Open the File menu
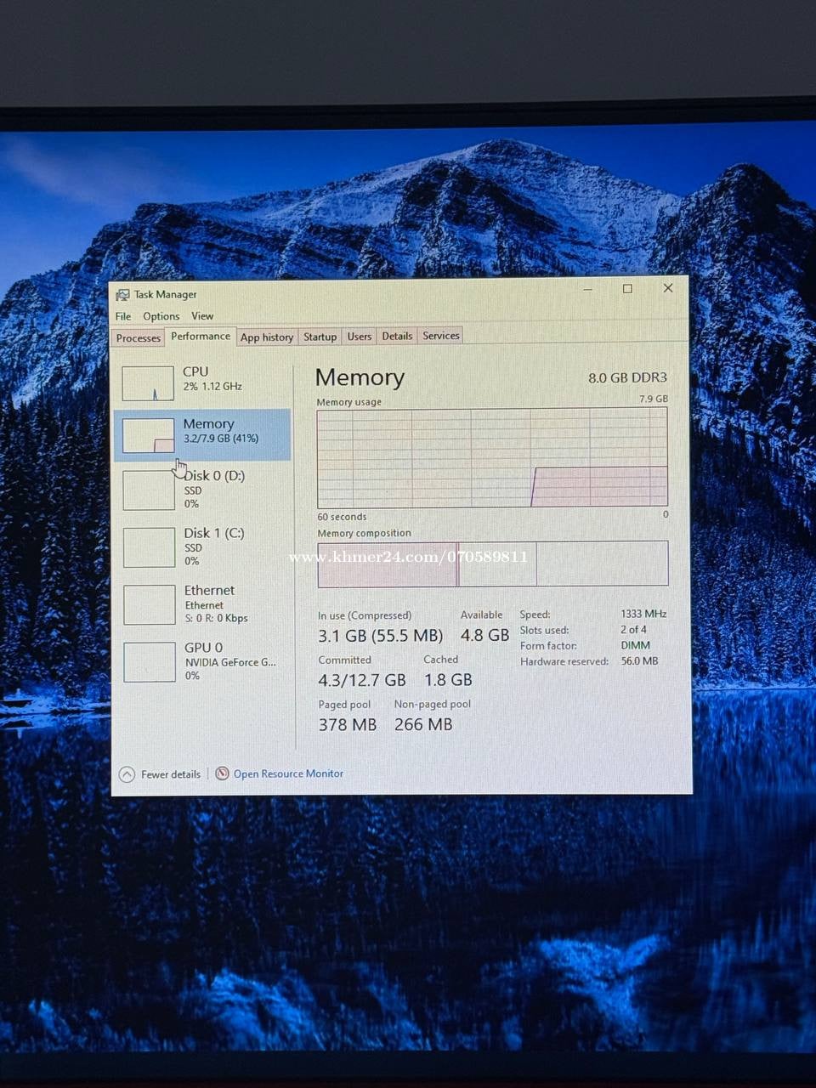Image resolution: width=816 pixels, height=1088 pixels. point(123,316)
